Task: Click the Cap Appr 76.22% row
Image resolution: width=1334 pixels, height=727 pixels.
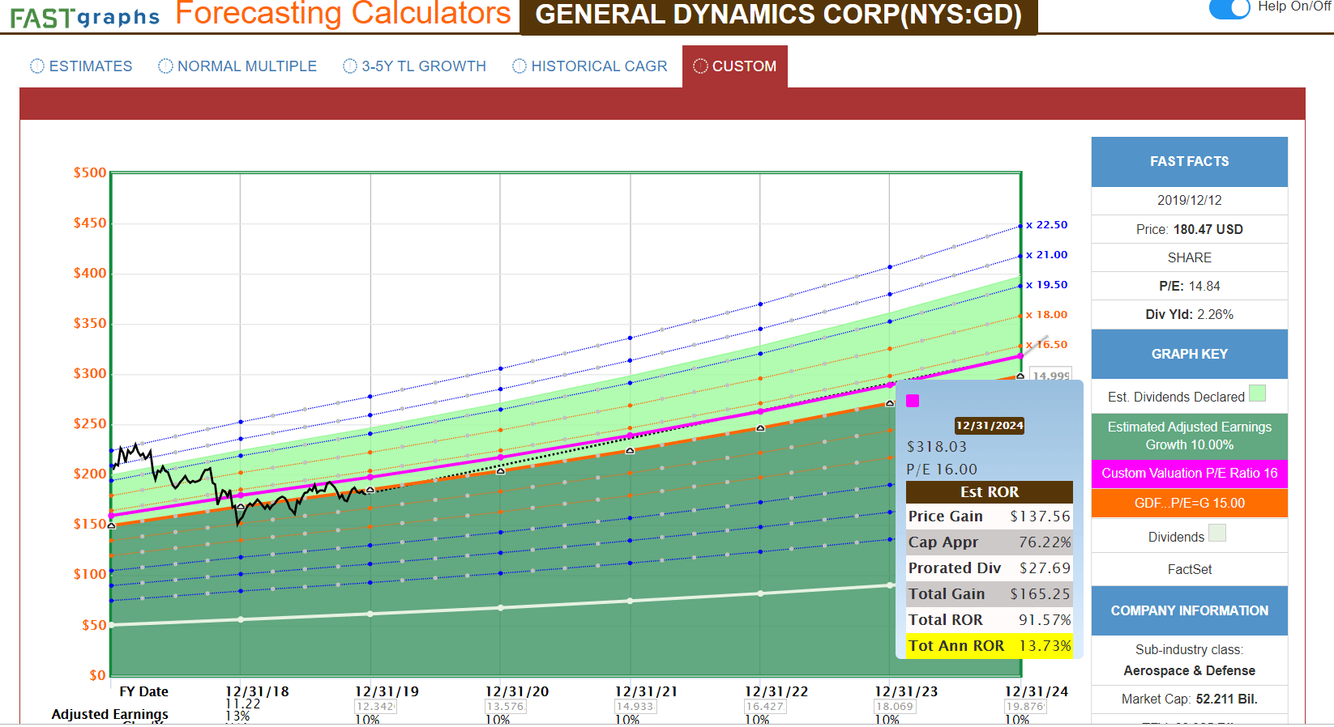Action: [990, 542]
